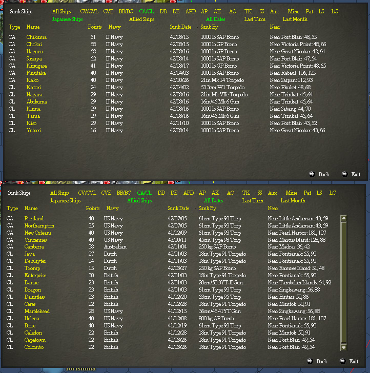Screen dimensions: 370x373
Task: Open sunk ship Portland entry
Action: 34,218
